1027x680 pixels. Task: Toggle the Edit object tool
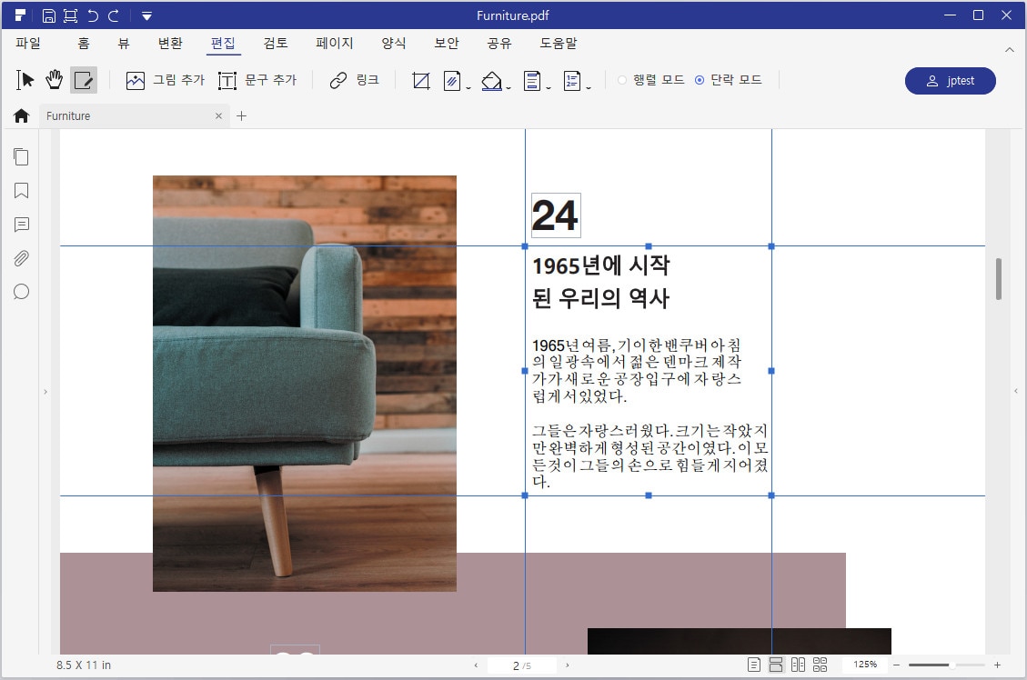tap(84, 80)
